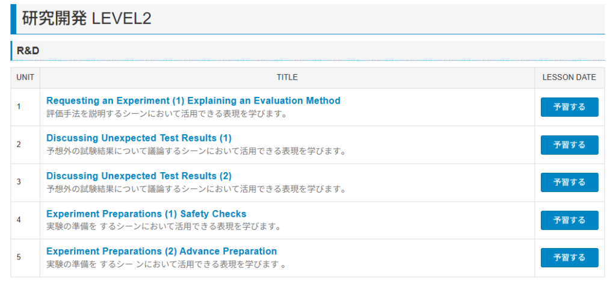
Task: Click the Japanese description under Safety Checks
Action: pos(164,227)
